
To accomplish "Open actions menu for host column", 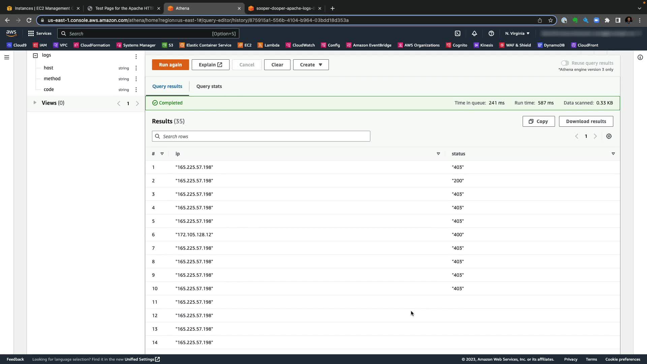I will click(136, 68).
